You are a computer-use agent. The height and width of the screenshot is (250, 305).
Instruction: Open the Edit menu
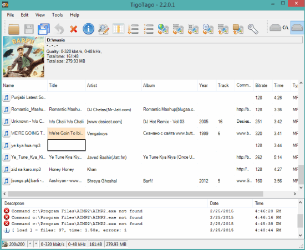click(25, 15)
